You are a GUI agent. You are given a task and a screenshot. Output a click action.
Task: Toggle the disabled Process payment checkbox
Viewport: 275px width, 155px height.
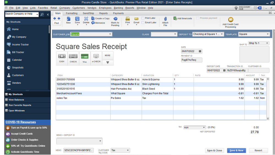(198, 18)
